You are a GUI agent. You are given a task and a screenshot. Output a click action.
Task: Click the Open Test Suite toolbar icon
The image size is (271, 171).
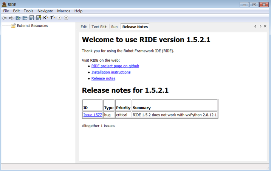(x=18, y=18)
